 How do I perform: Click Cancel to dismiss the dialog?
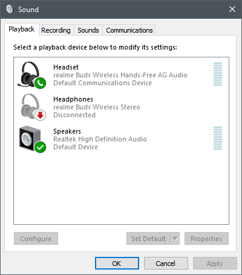(166, 264)
